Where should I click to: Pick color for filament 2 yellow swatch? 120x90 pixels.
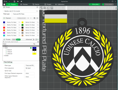22,22
